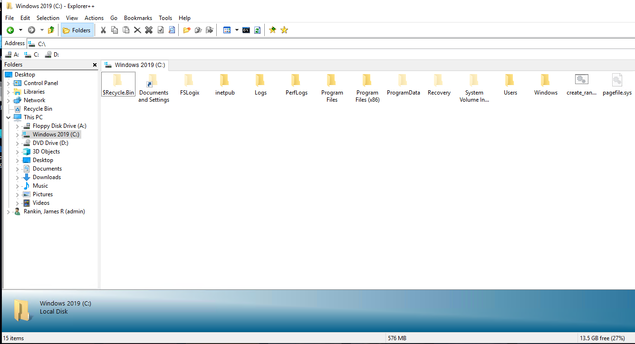Select the Windows 2019 (C:) tab
Screen dimensions: 635x344
click(135, 65)
